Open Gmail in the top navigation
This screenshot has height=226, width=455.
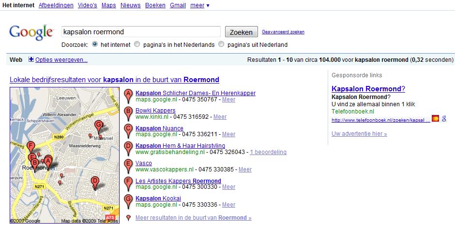coord(178,5)
